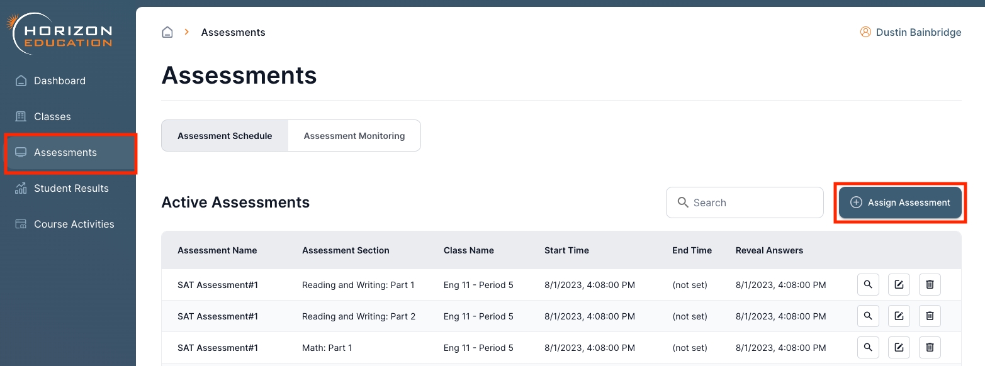Switch to Assessment Monitoring tab

(x=354, y=136)
